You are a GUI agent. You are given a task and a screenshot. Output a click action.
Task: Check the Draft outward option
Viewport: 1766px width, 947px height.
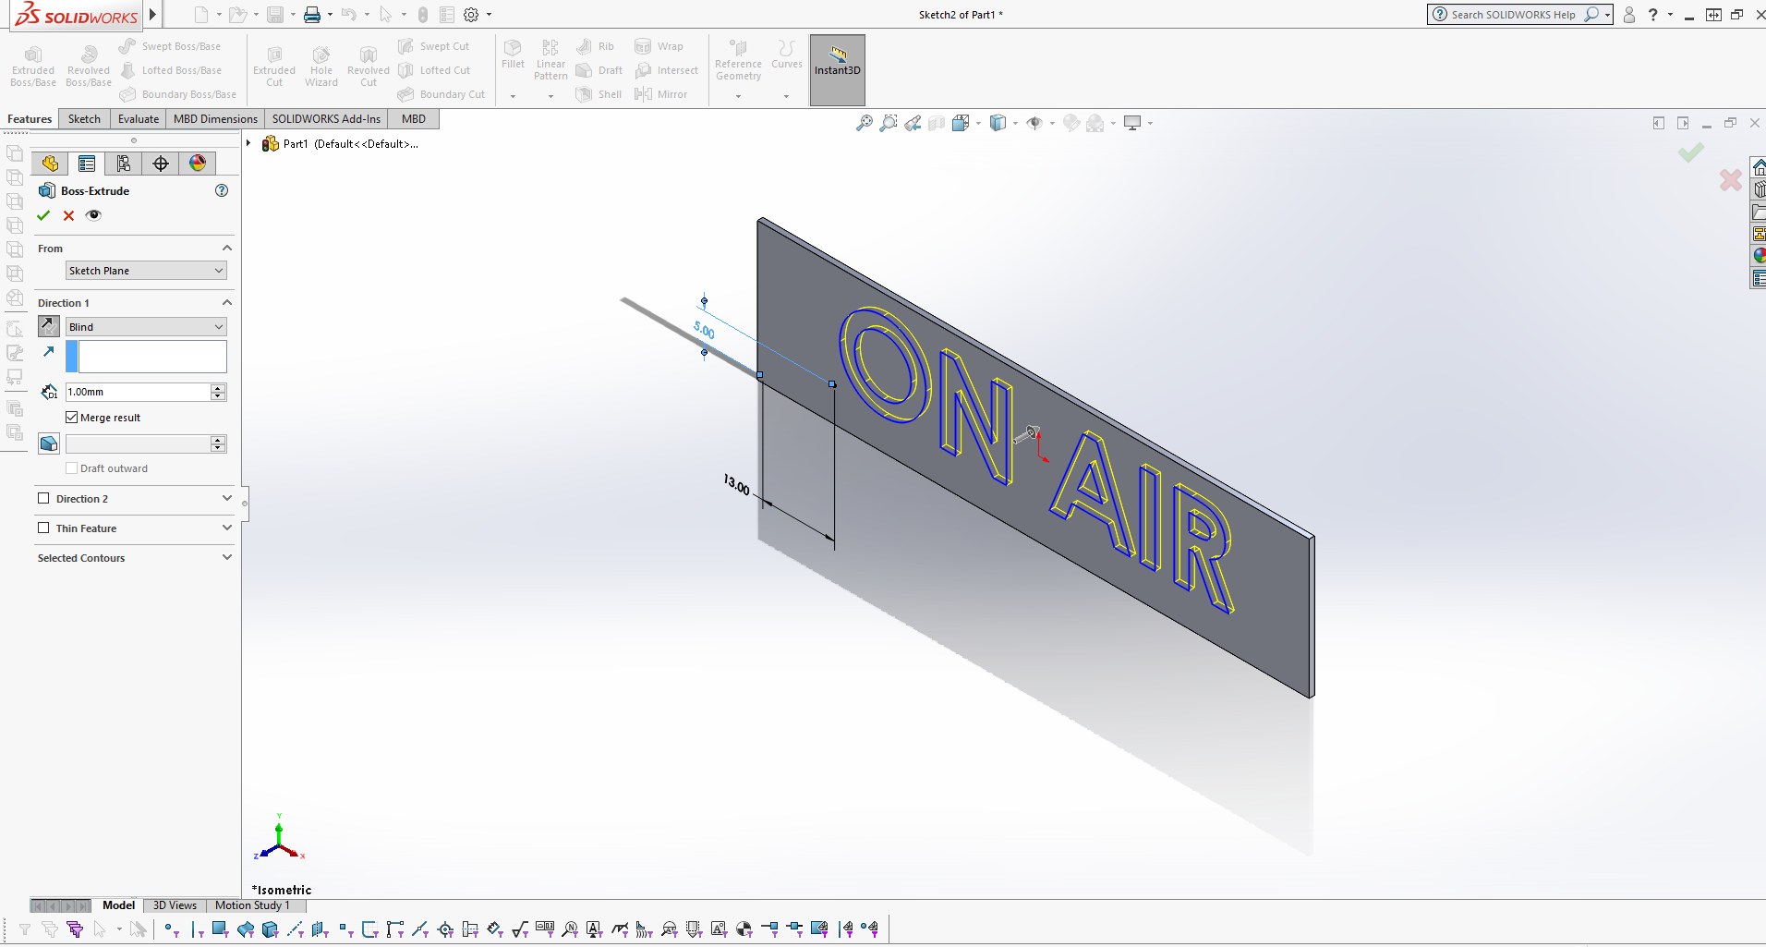tap(71, 468)
